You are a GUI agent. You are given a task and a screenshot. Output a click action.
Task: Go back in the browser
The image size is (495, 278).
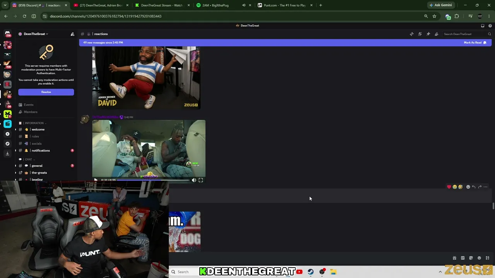pyautogui.click(x=6, y=16)
